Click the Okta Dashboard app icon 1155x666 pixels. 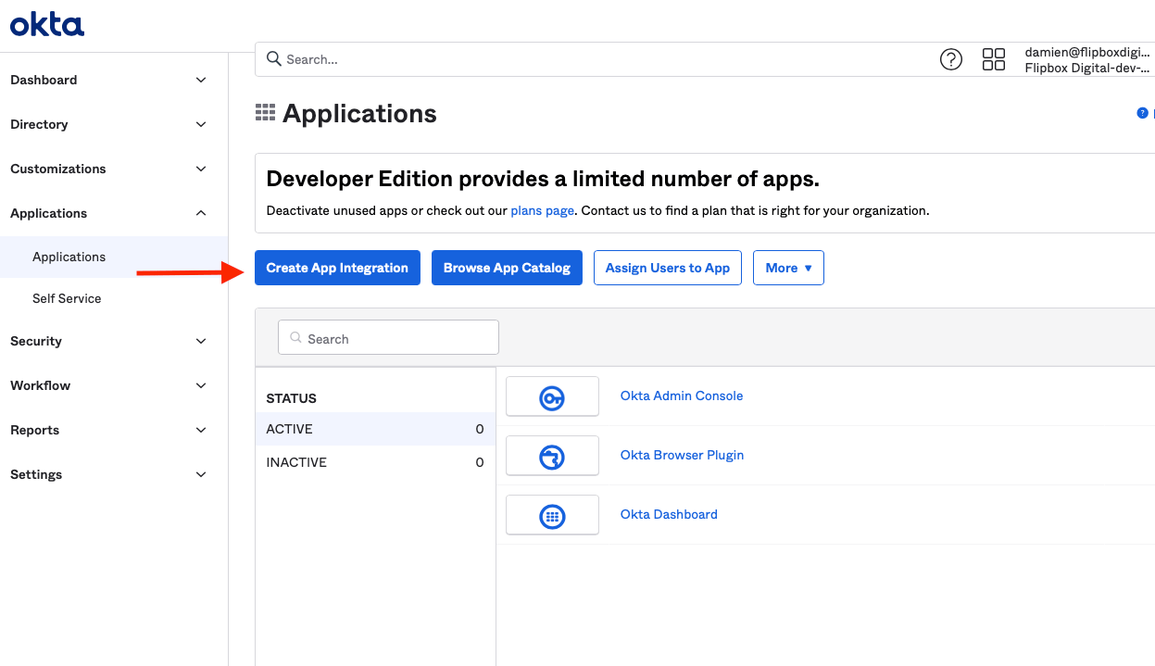[552, 514]
